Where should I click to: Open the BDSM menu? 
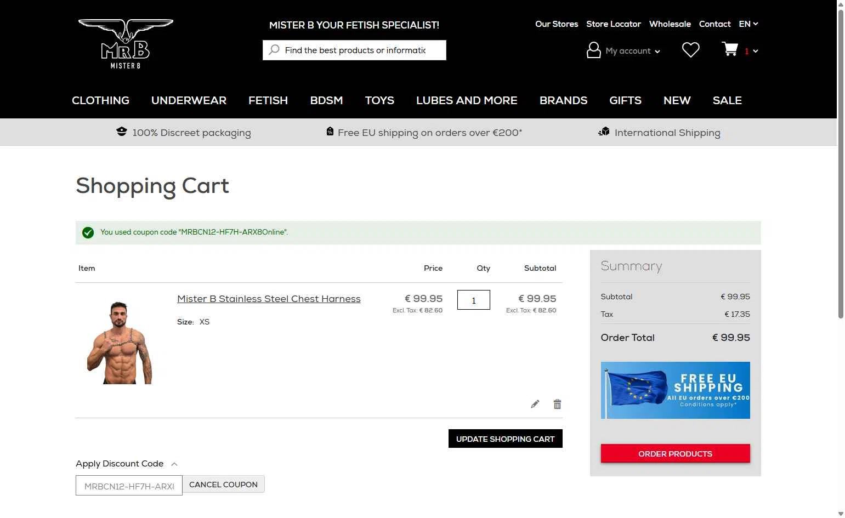pos(327,100)
